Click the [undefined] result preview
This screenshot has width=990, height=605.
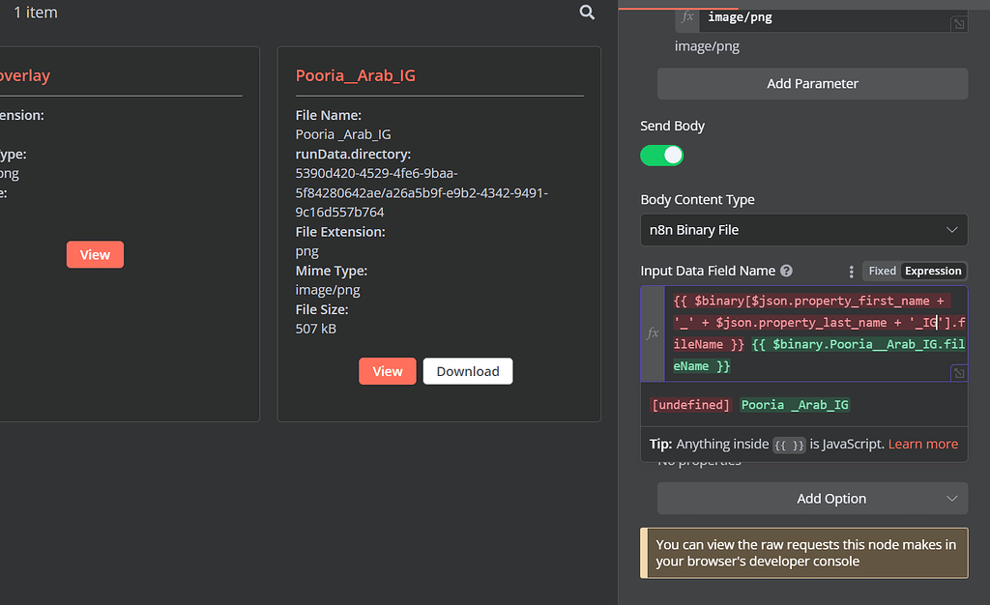click(x=690, y=404)
